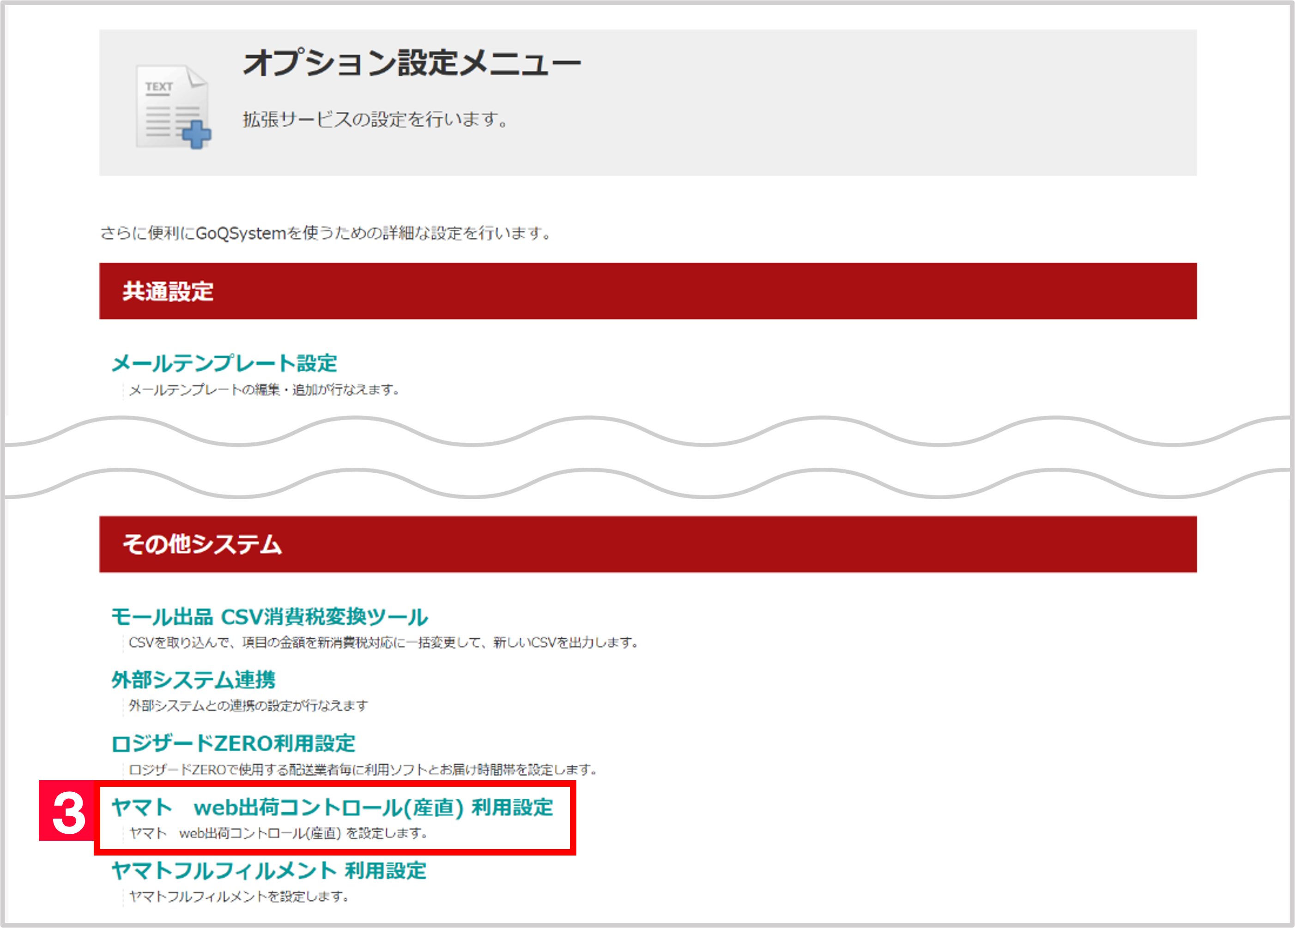Click the CSV消費税変換ツール description text
Image resolution: width=1295 pixels, height=928 pixels.
coord(383,642)
